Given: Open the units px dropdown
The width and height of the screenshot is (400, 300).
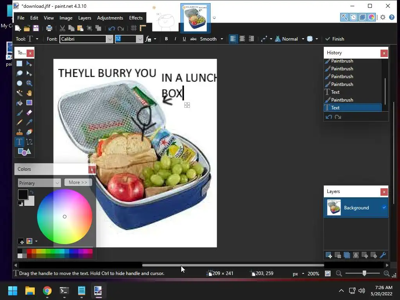Looking at the screenshot, I should [x=298, y=273].
